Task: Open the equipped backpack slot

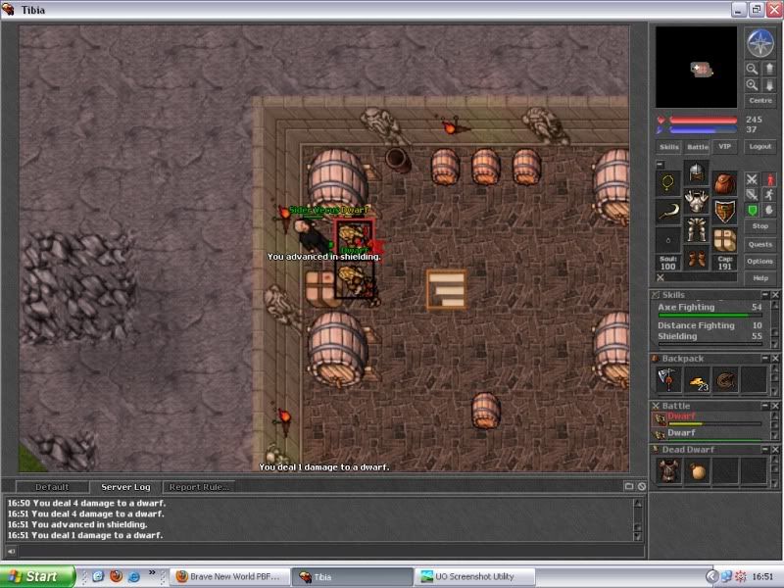Action: click(x=724, y=183)
